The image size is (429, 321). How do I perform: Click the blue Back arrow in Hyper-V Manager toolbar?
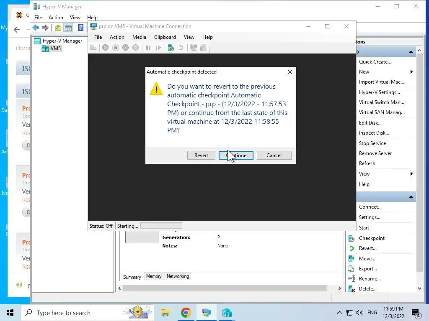(36, 28)
